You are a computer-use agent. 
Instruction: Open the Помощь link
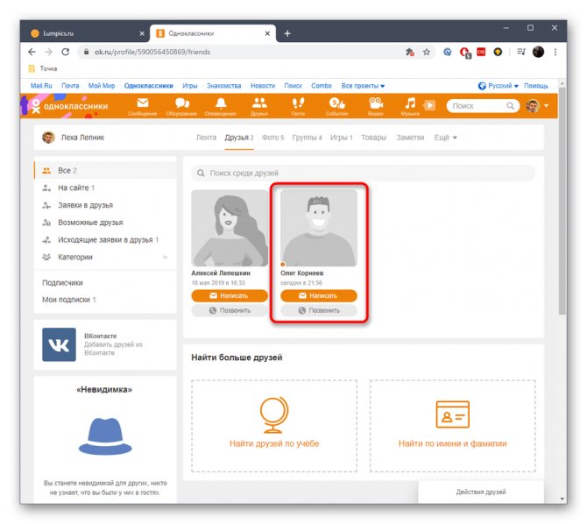[x=535, y=86]
